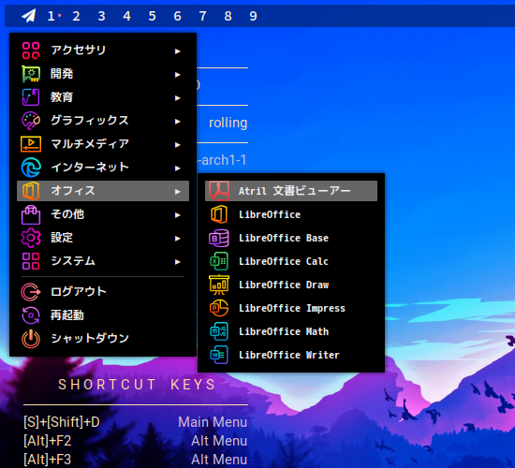515x468 pixels.
Task: Expand the 設定 submenu arrow
Action: pyautogui.click(x=177, y=239)
